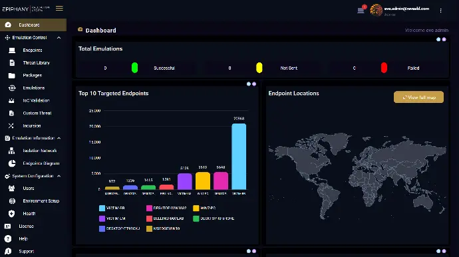Image resolution: width=459 pixels, height=257 pixels.
Task: Click the Packages folder icon
Action: point(12,76)
